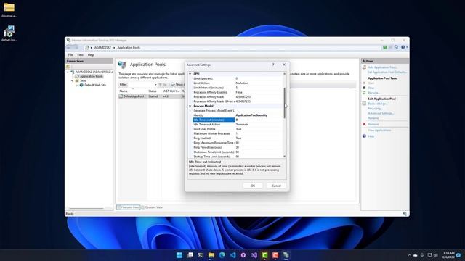Open the Filter dropdown in Application Pools

coord(155,85)
